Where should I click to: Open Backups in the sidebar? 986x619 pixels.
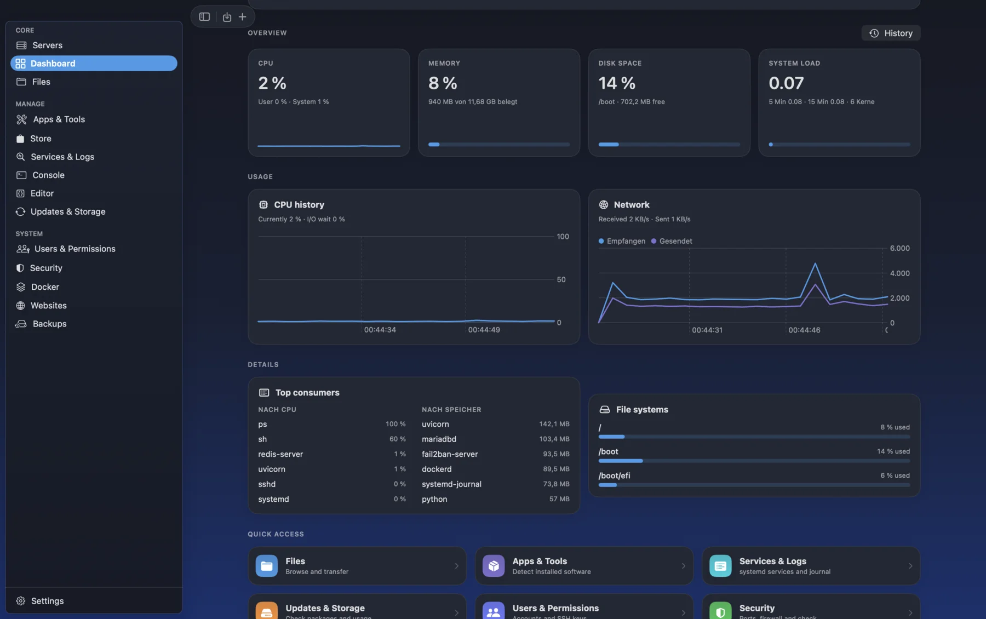point(94,324)
